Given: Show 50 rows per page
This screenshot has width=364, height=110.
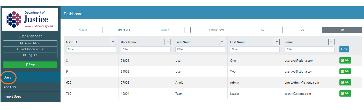Looking at the screenshot, I should tap(263, 30).
